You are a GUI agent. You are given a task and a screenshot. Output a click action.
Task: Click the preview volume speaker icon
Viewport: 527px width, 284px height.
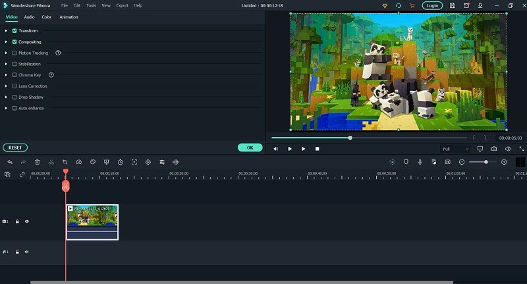point(508,148)
